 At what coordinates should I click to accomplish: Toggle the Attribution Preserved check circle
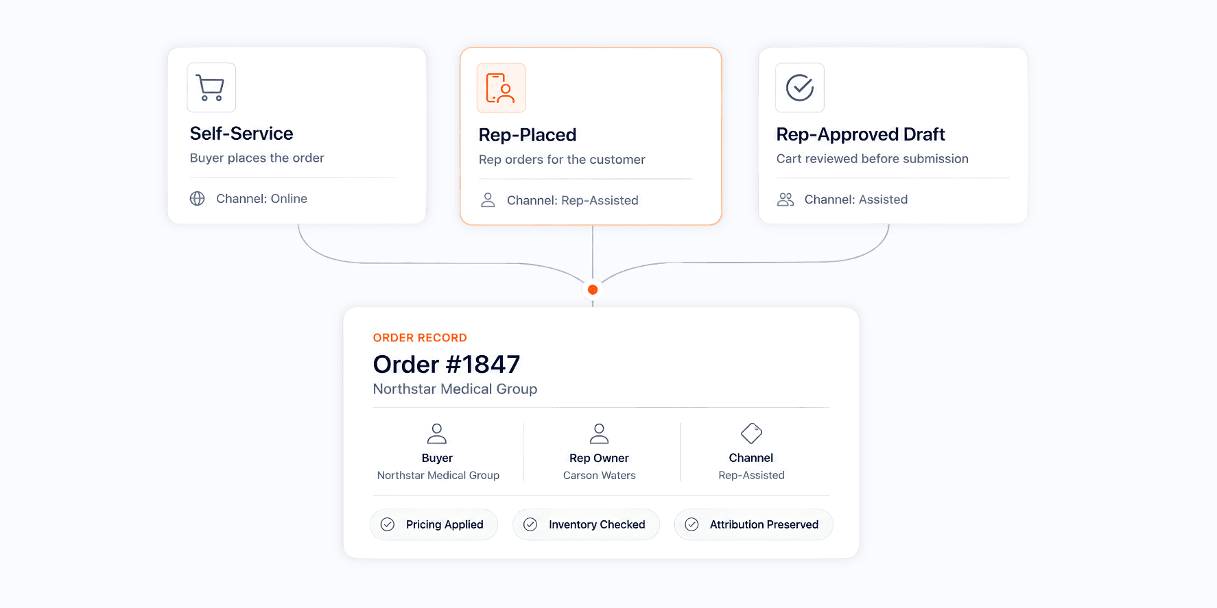[692, 524]
